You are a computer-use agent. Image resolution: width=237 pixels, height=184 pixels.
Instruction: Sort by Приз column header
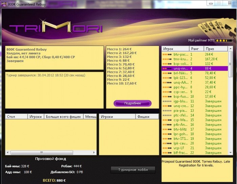click(216, 49)
